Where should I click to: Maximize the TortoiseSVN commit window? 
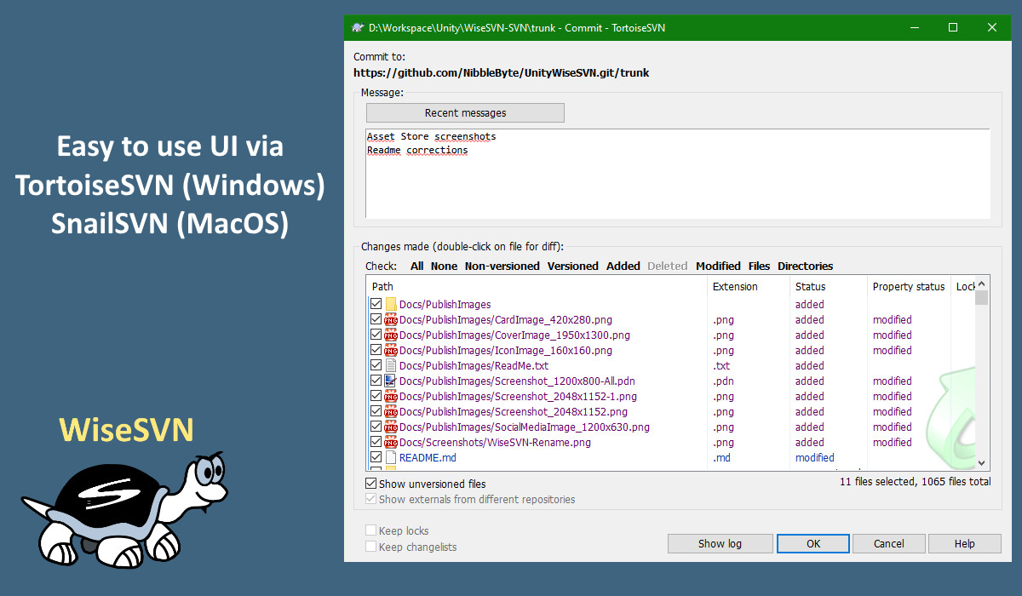[953, 27]
